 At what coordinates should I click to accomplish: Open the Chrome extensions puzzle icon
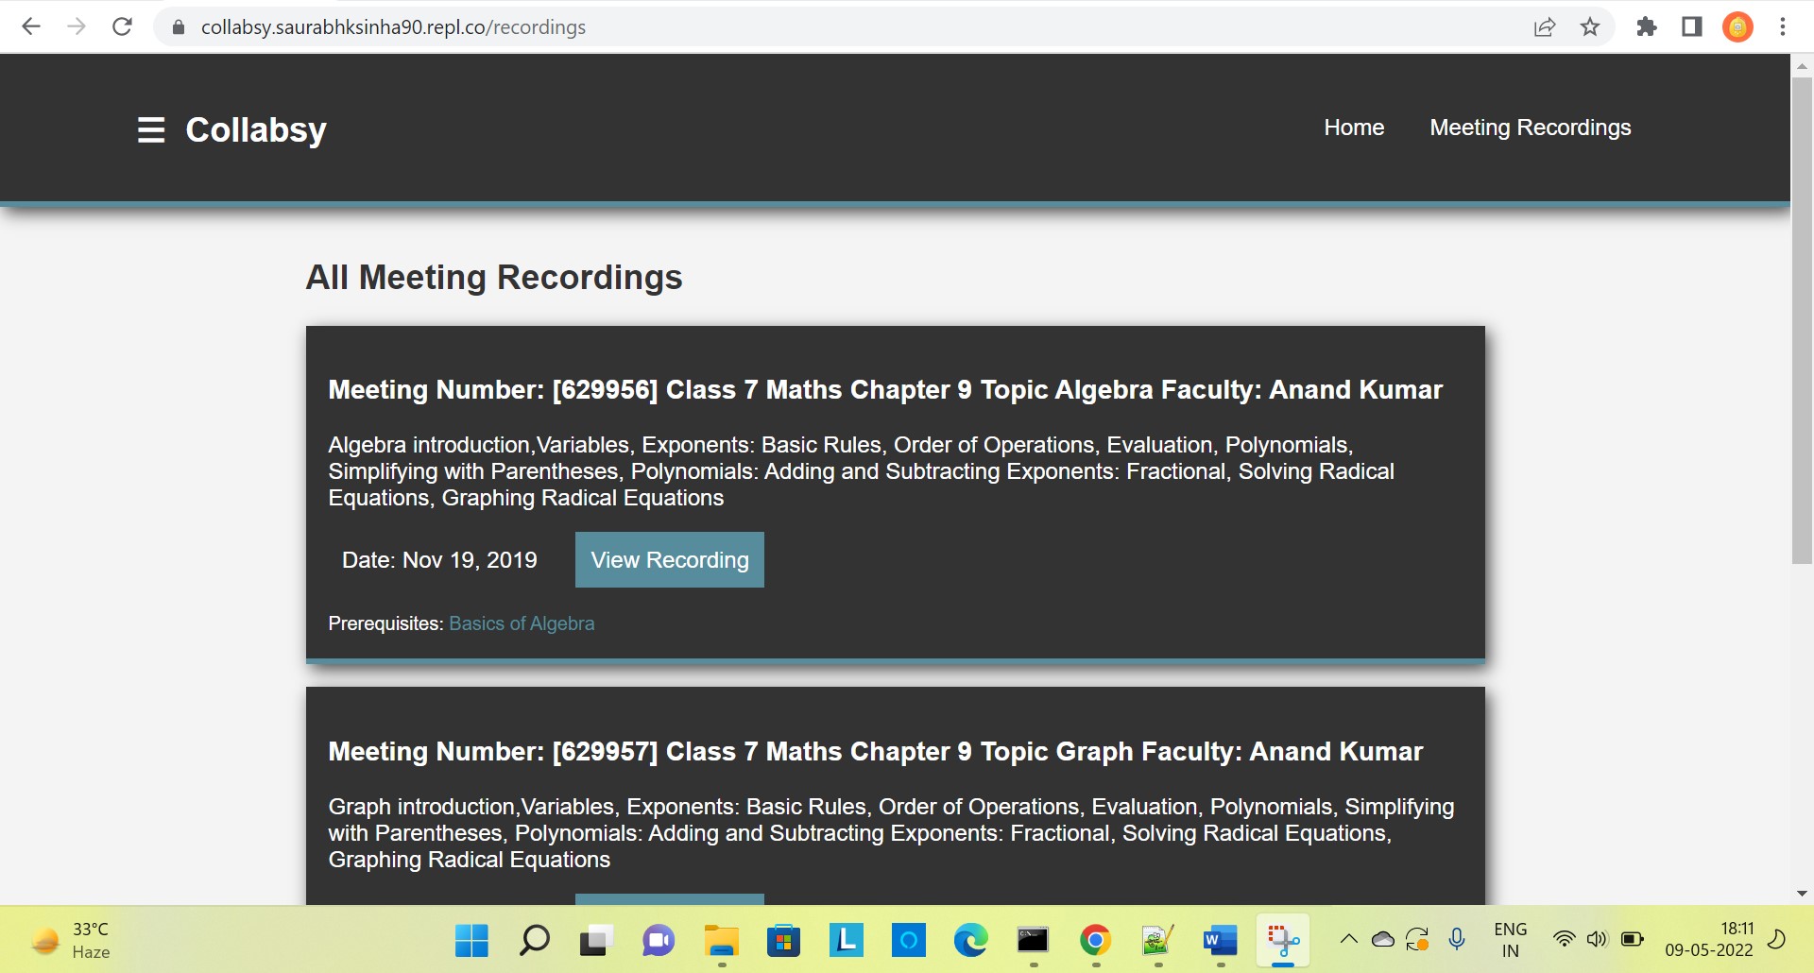tap(1647, 26)
